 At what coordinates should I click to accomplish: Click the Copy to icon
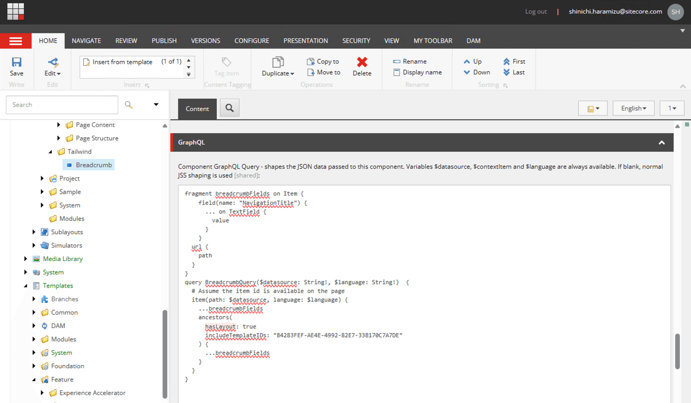pyautogui.click(x=310, y=62)
